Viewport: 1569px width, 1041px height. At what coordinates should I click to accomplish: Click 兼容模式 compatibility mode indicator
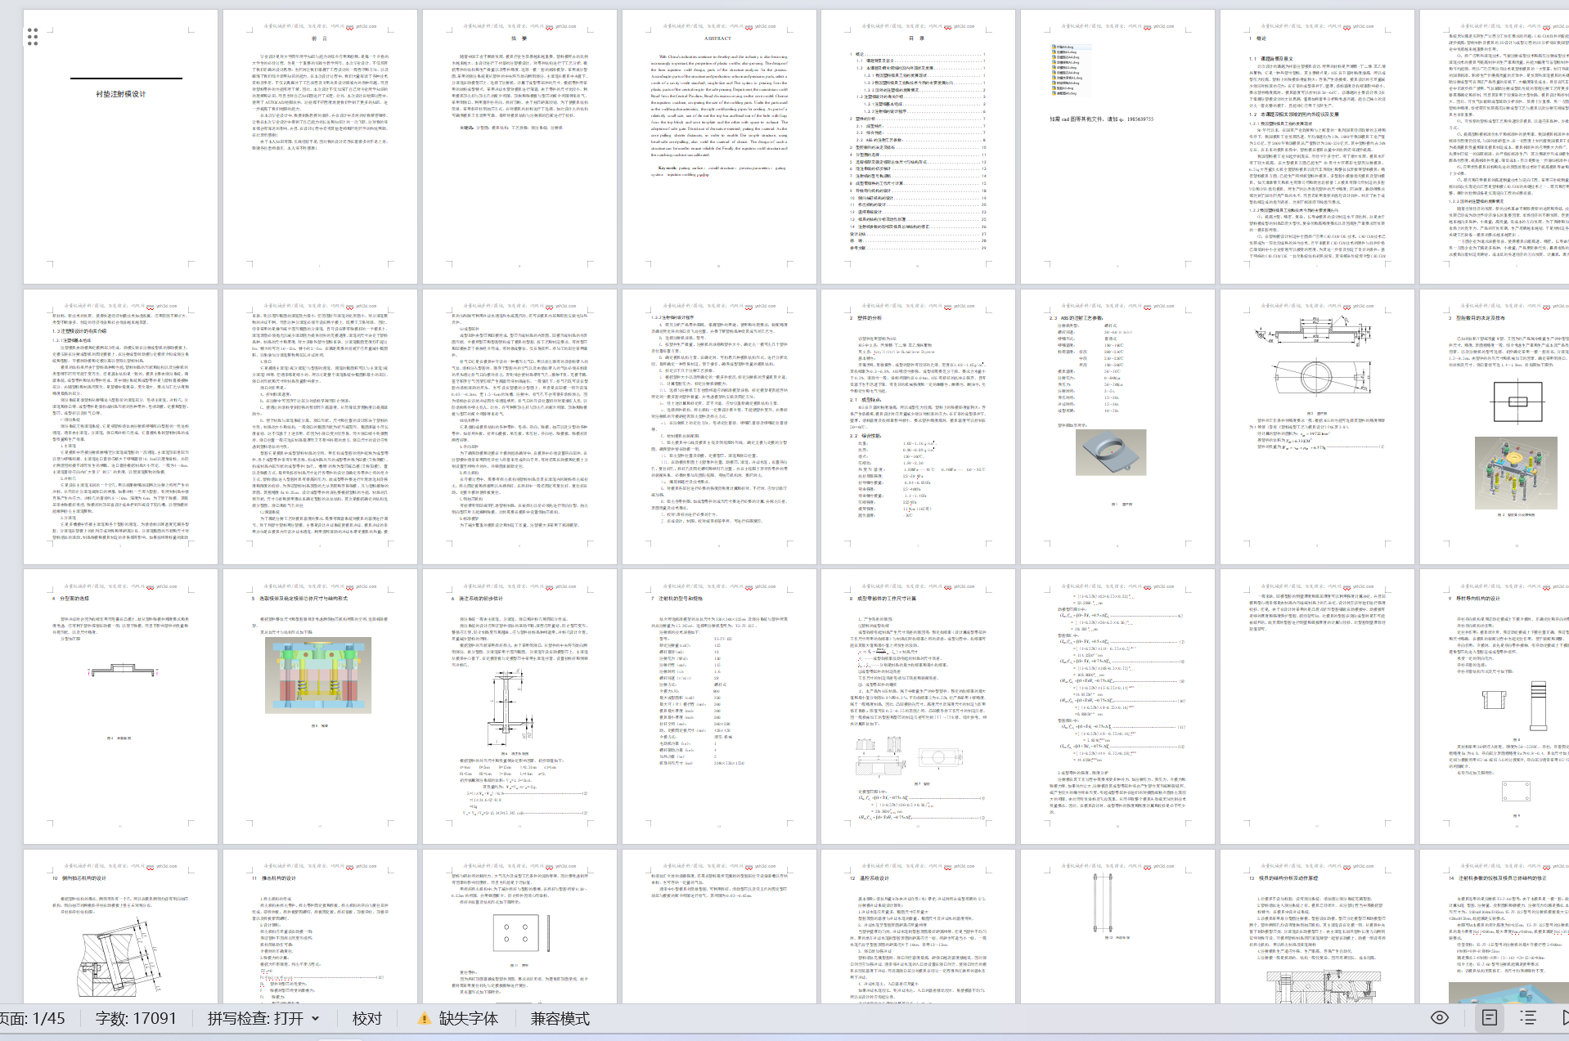[560, 1018]
